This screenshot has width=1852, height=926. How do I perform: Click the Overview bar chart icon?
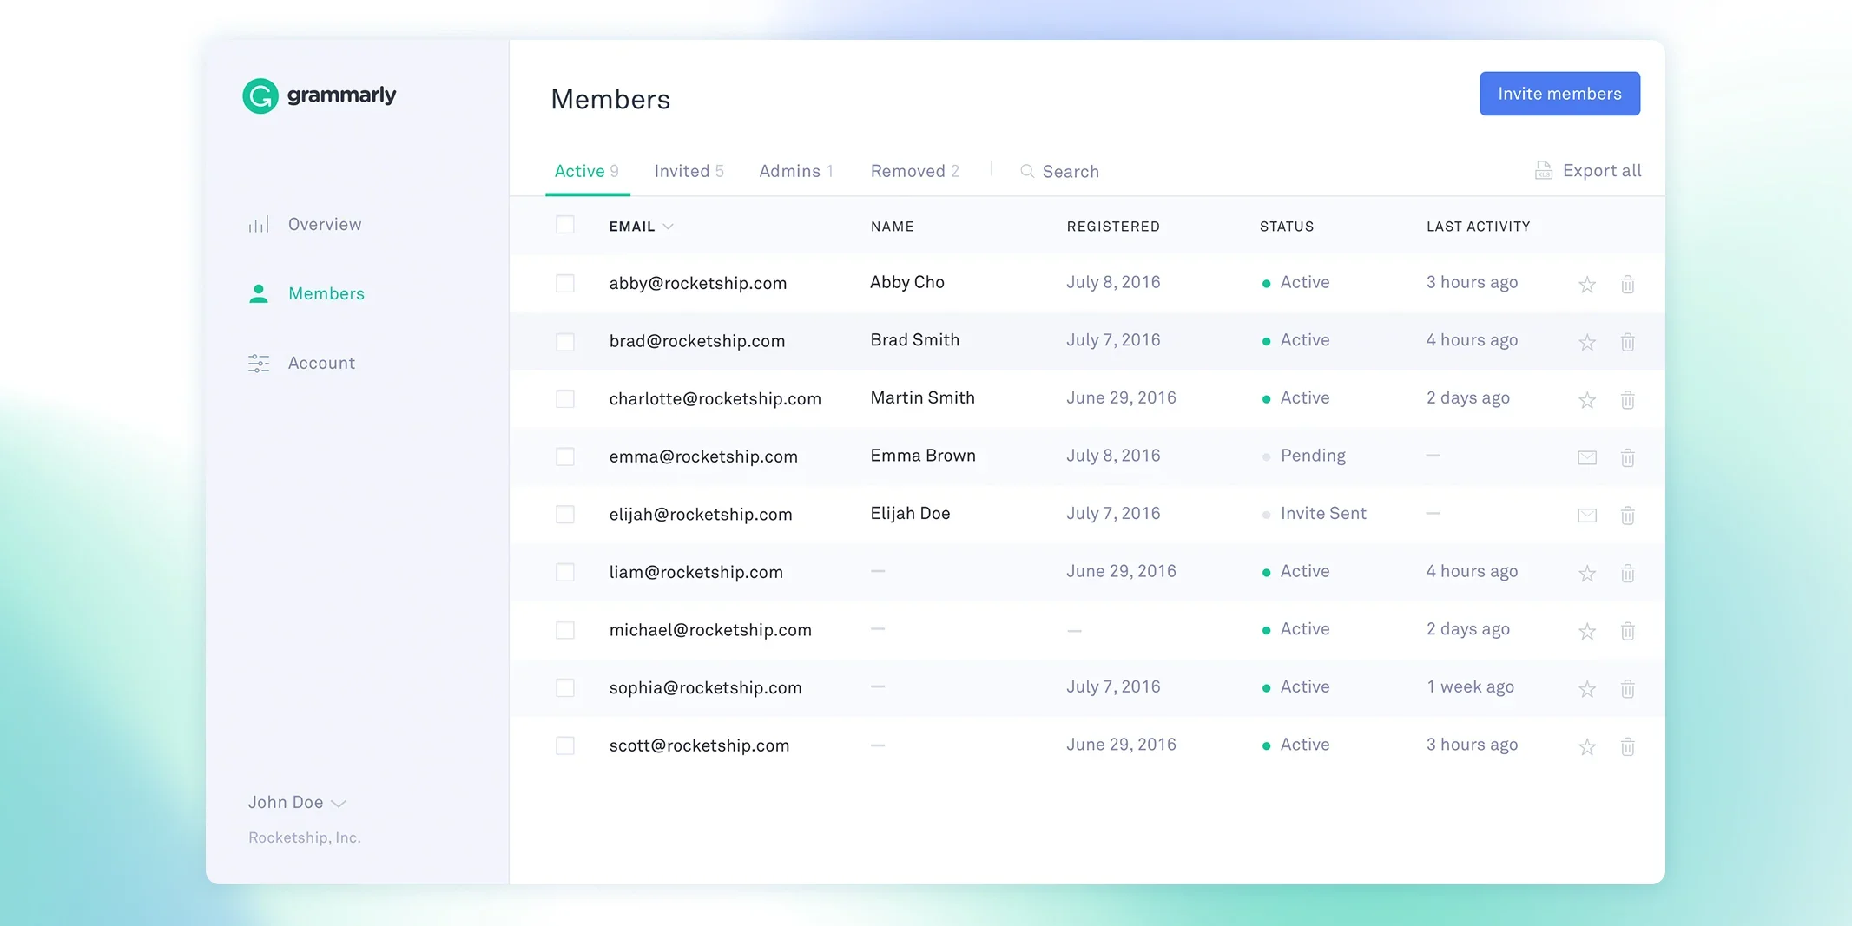(259, 224)
